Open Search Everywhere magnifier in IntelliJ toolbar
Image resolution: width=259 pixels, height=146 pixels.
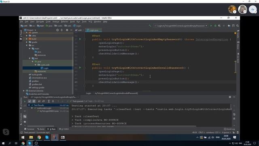(238, 26)
